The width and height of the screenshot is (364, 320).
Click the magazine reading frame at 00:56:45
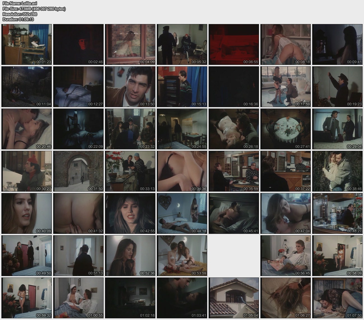pyautogui.click(x=286, y=256)
